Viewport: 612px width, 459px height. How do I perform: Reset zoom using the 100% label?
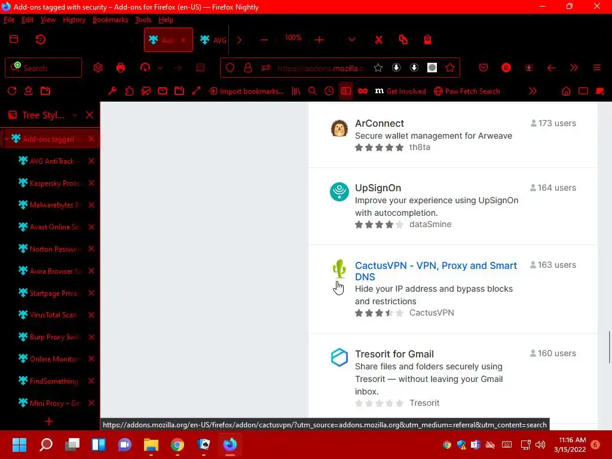[x=293, y=38]
